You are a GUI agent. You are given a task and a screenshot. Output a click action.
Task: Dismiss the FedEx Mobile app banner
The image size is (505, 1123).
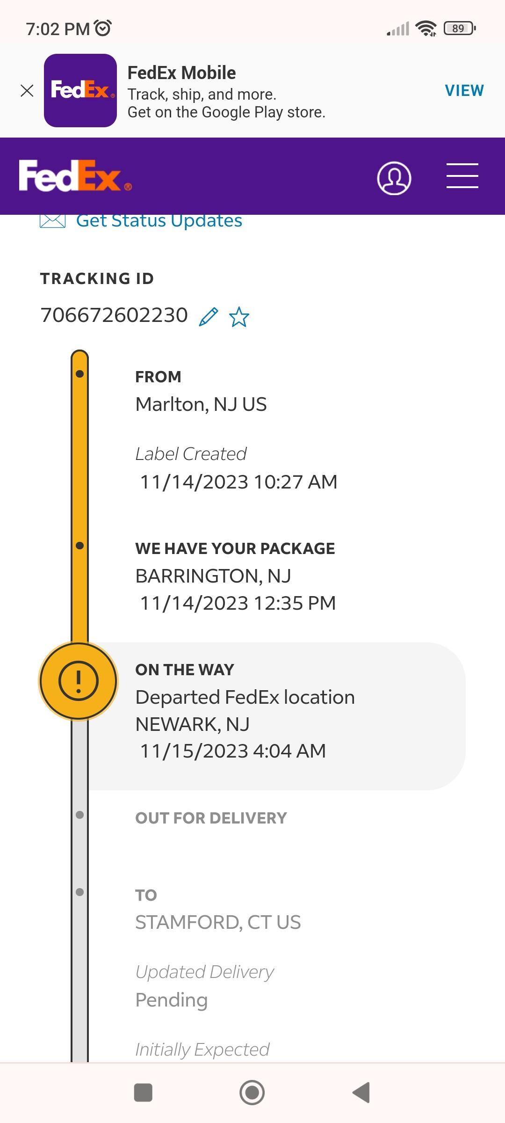(27, 91)
